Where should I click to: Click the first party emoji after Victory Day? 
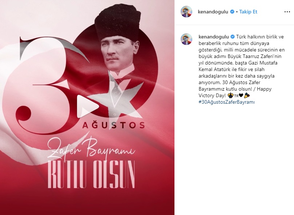pyautogui.click(x=230, y=96)
